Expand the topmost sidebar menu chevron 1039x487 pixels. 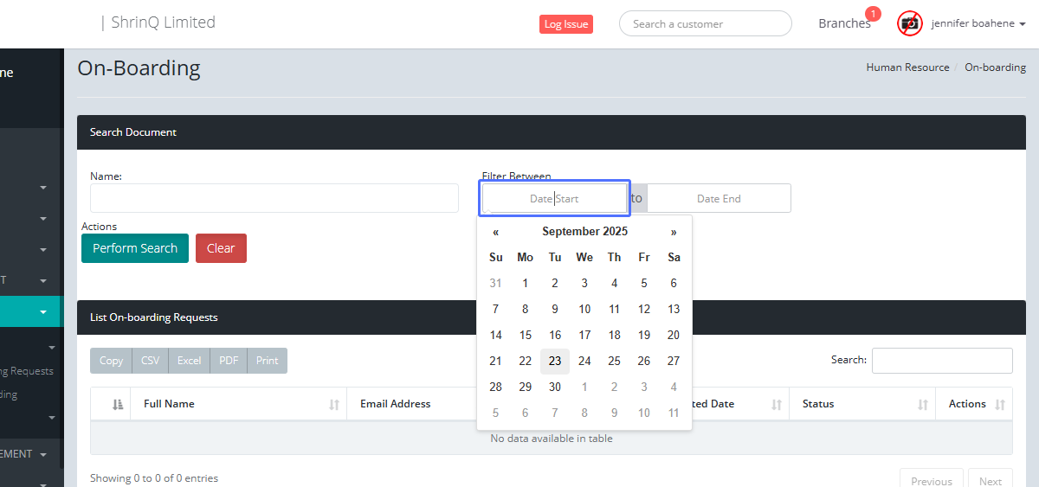(x=42, y=188)
